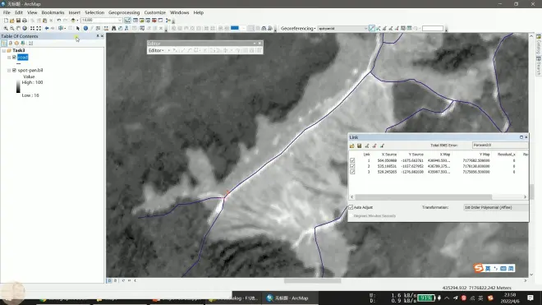Select the Select Elements arrow tool
542x305 pixels.
tap(78, 29)
